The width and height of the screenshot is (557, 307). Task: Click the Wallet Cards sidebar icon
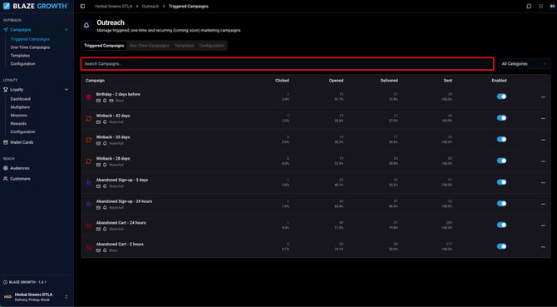(x=6, y=142)
